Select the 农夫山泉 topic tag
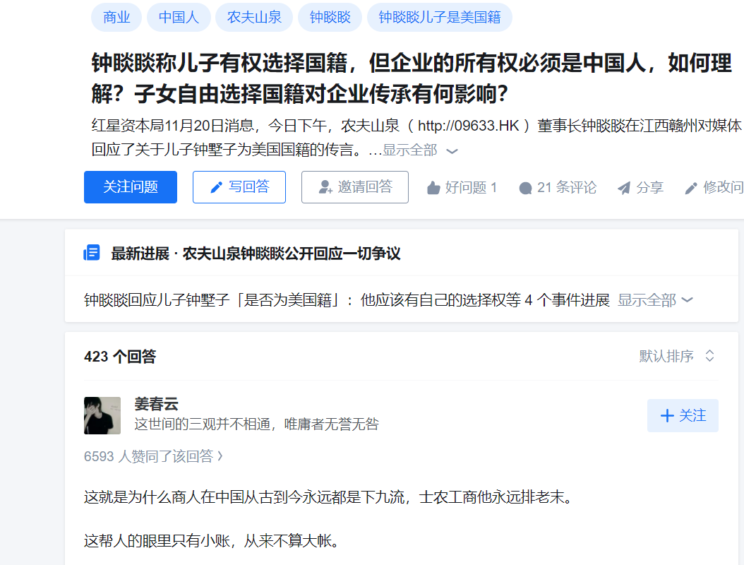 click(x=254, y=17)
